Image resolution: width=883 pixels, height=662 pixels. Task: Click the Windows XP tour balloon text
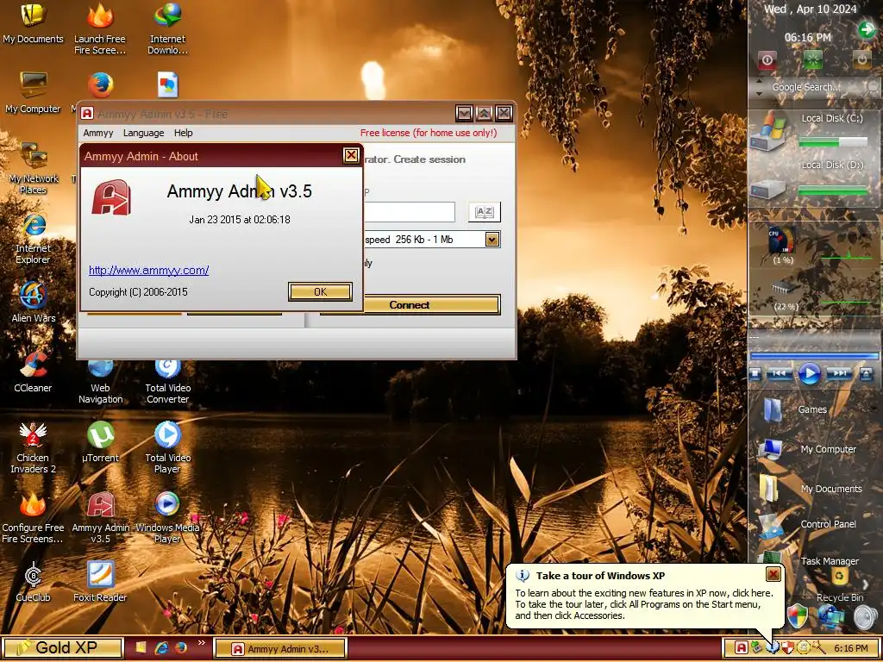[x=643, y=604]
